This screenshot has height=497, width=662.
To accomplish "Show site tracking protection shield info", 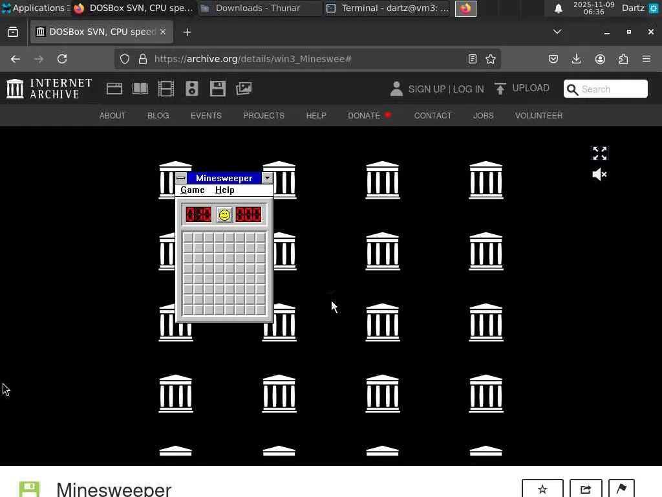I will [x=125, y=59].
